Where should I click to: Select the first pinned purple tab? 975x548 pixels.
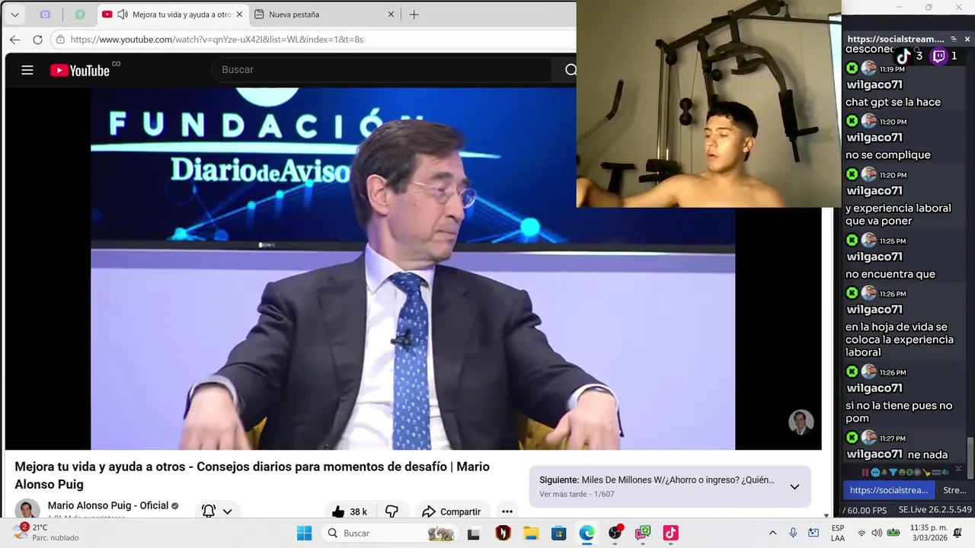45,14
